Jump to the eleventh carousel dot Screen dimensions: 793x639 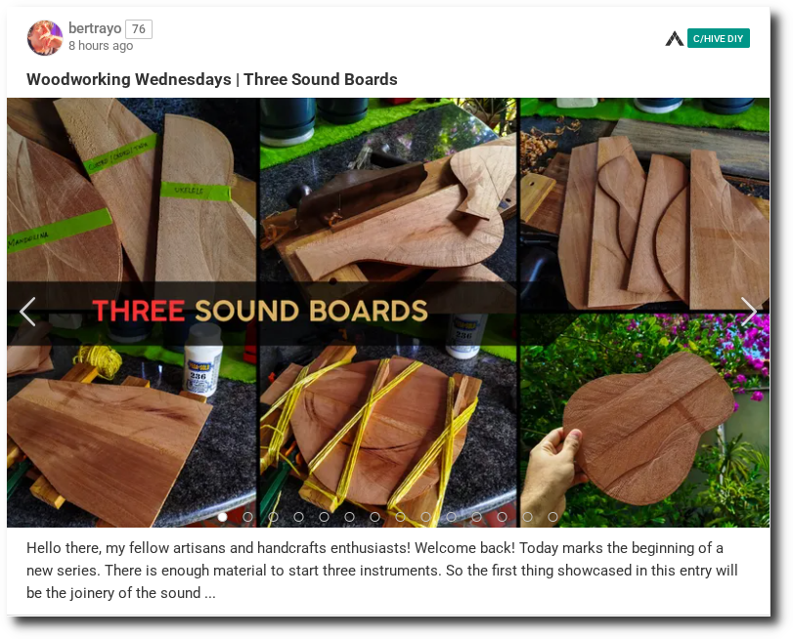pyautogui.click(x=476, y=517)
